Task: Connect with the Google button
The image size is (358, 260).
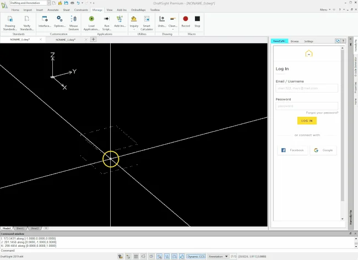Action: 323,150
